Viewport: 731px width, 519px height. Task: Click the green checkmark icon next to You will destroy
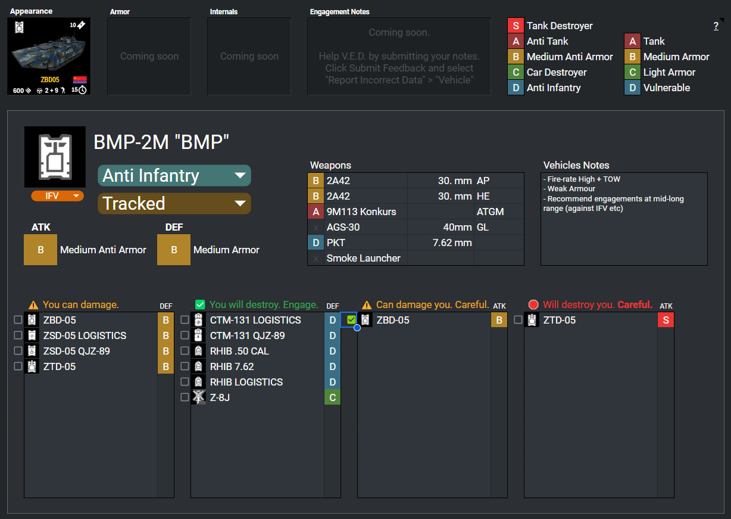[200, 304]
